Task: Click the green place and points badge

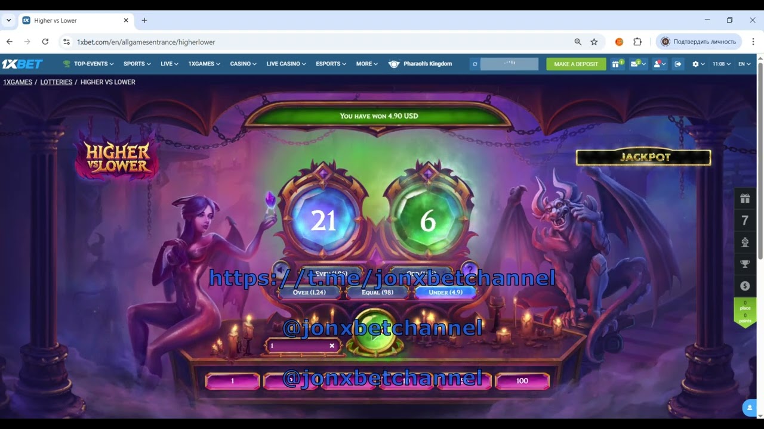Action: pyautogui.click(x=745, y=313)
